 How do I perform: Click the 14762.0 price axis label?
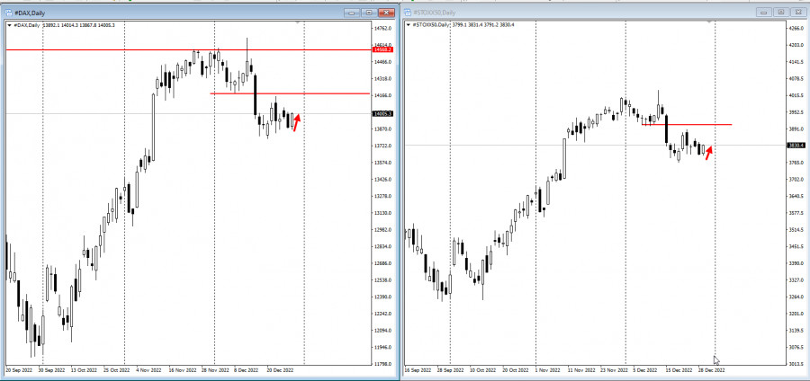click(383, 29)
